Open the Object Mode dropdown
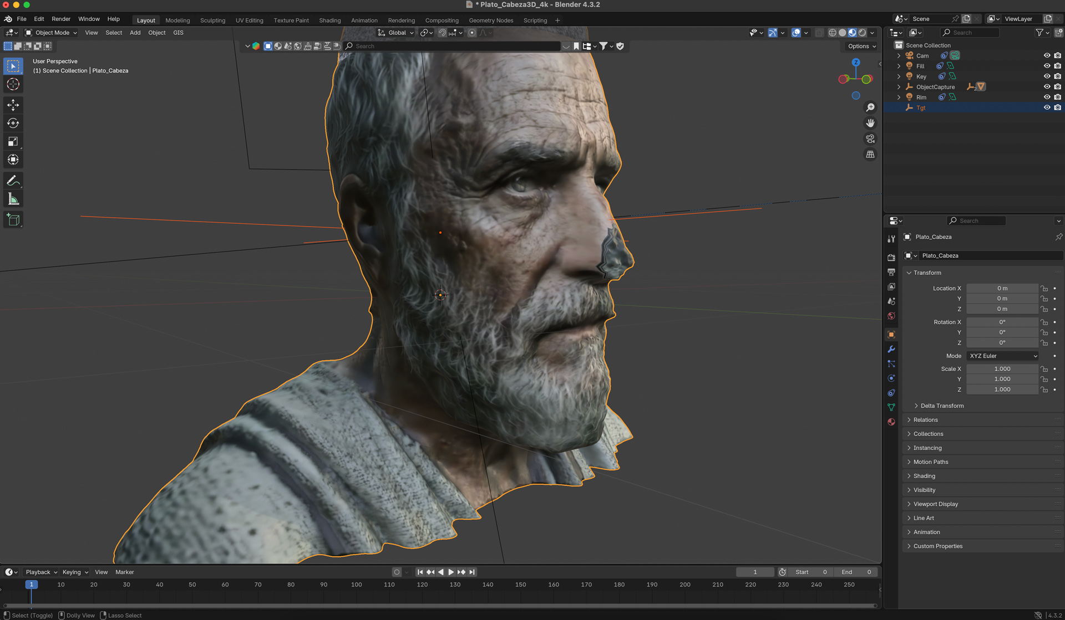Viewport: 1065px width, 620px height. (51, 33)
